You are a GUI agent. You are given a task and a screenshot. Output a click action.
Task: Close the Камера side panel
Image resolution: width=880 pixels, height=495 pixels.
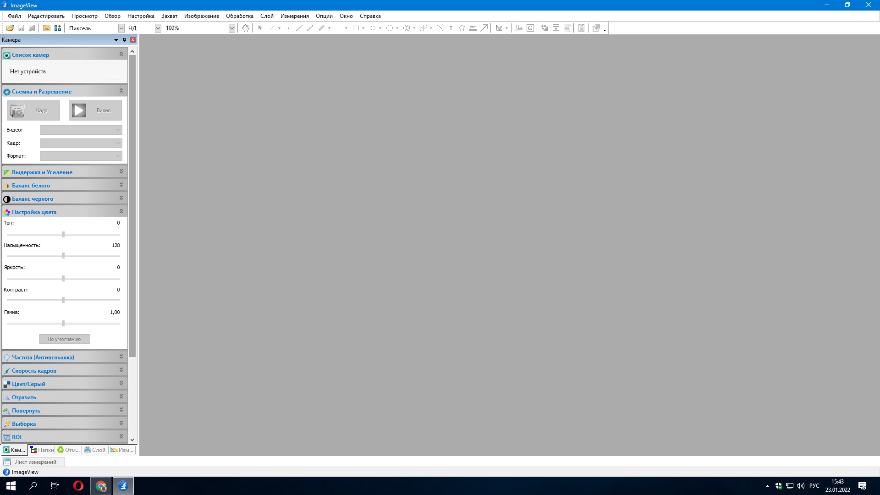133,40
